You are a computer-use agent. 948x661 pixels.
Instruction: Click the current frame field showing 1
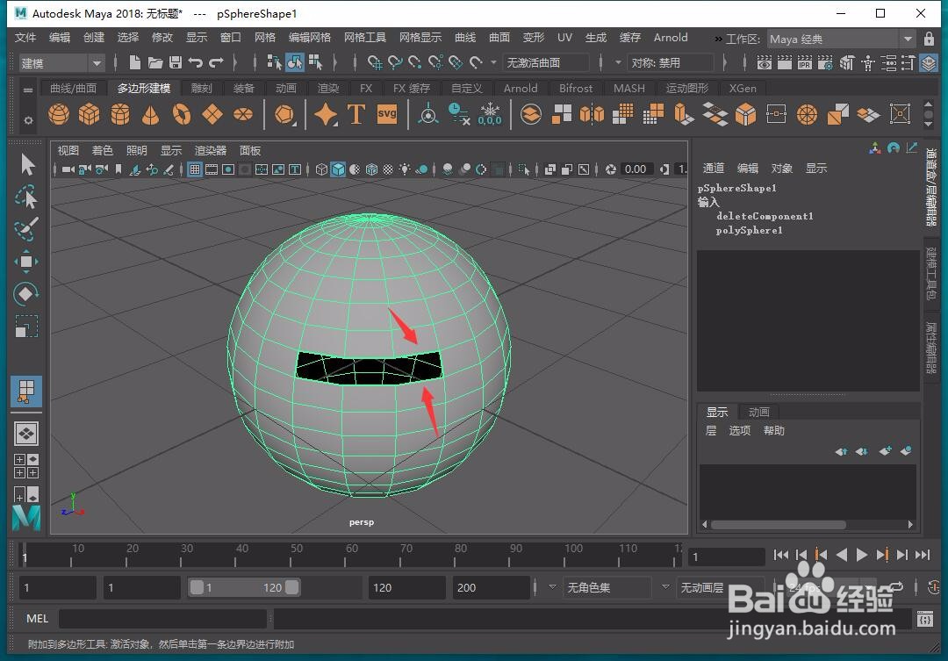pos(728,557)
